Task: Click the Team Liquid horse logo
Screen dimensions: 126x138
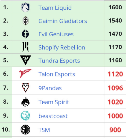Action: pyautogui.click(x=25, y=7)
